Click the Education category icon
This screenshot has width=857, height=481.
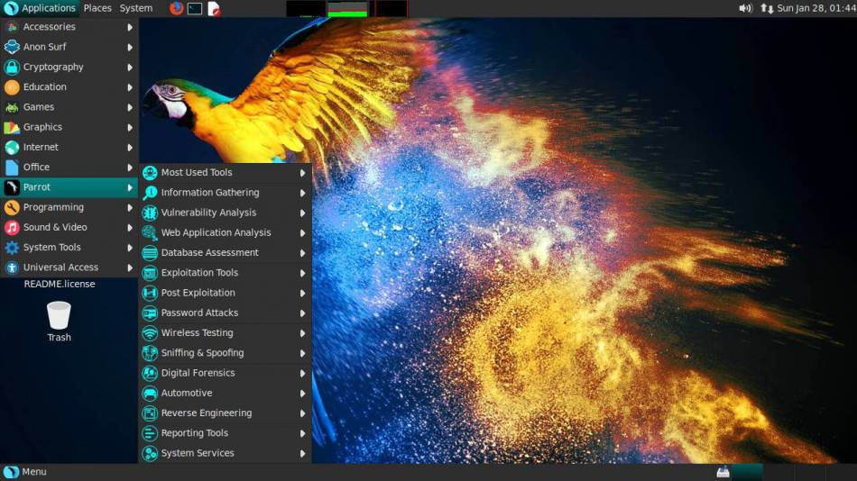coord(12,87)
